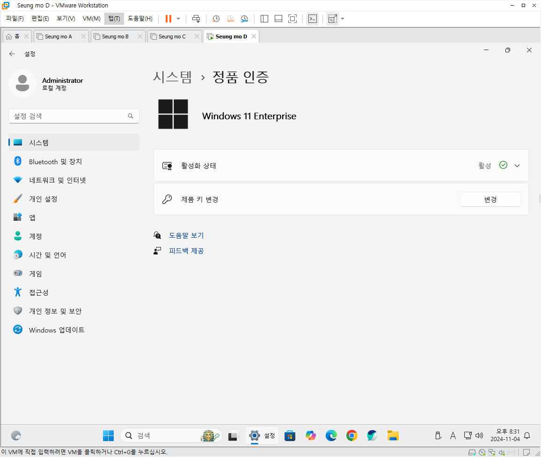Send Ctrl+Alt+Del to the VM

click(x=196, y=19)
